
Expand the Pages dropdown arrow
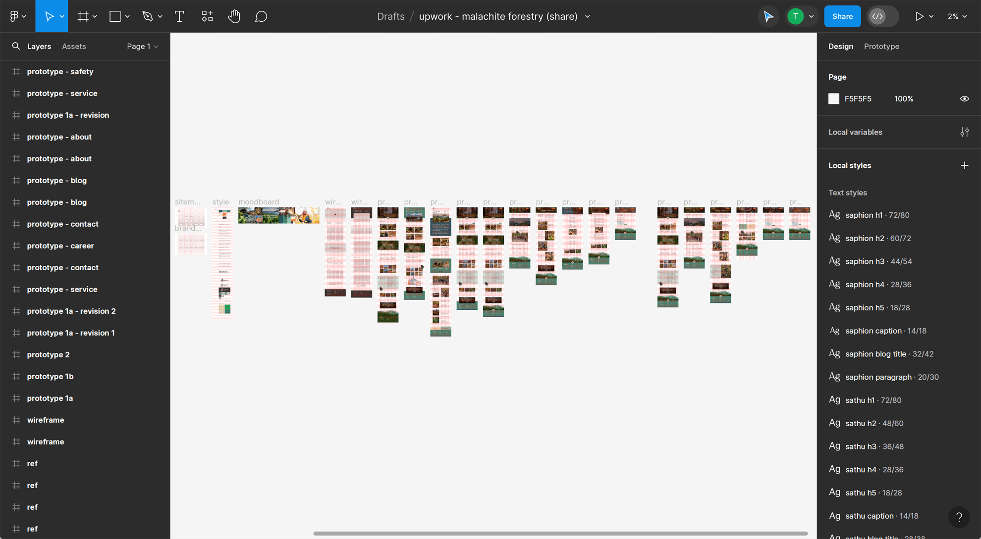(156, 47)
